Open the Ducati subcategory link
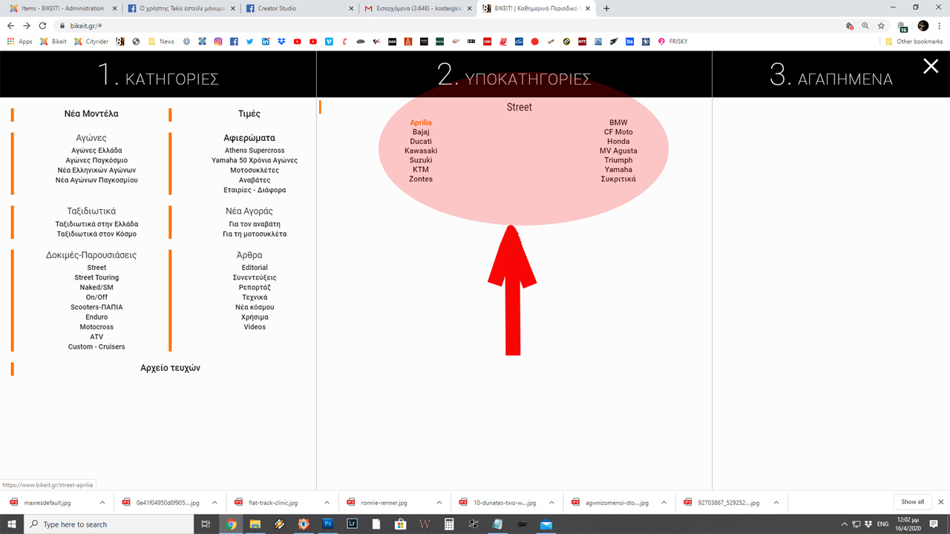The height and width of the screenshot is (534, 950). pos(421,141)
